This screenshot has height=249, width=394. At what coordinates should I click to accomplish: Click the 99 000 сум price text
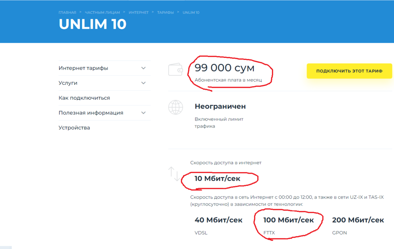[x=224, y=68]
